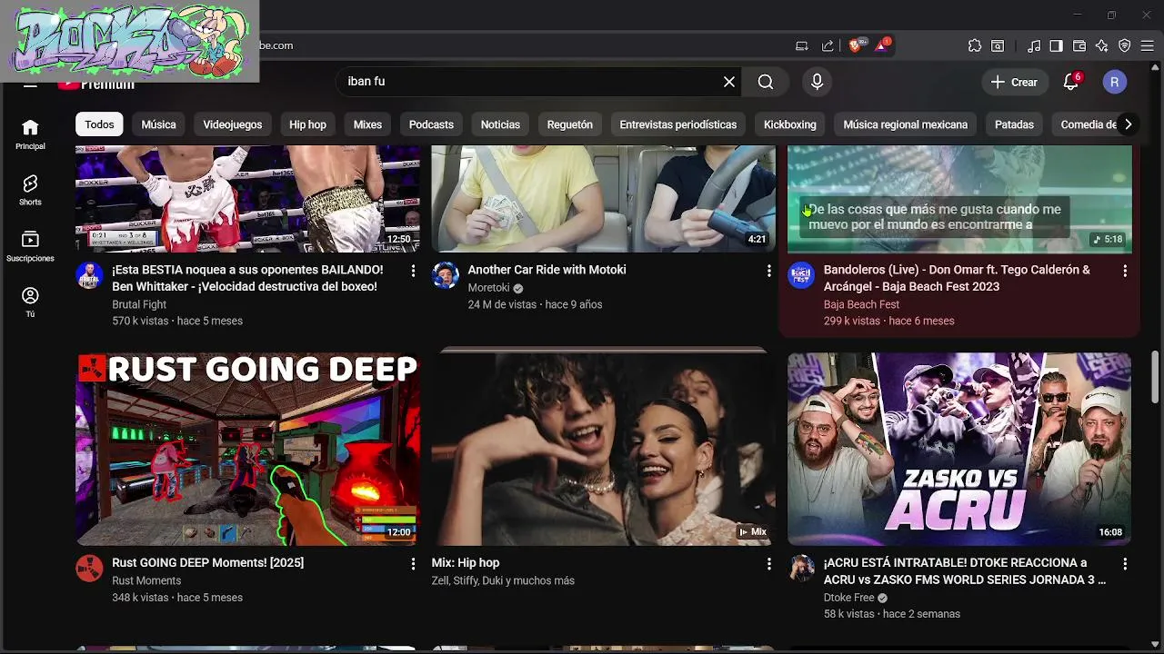This screenshot has width=1164, height=654.
Task: Clear the search box with X
Action: click(729, 82)
